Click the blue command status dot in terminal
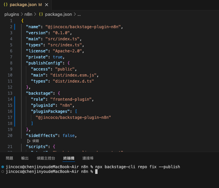The image size is (219, 188). 3,167
